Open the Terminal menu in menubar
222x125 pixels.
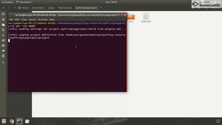(x=42, y=19)
